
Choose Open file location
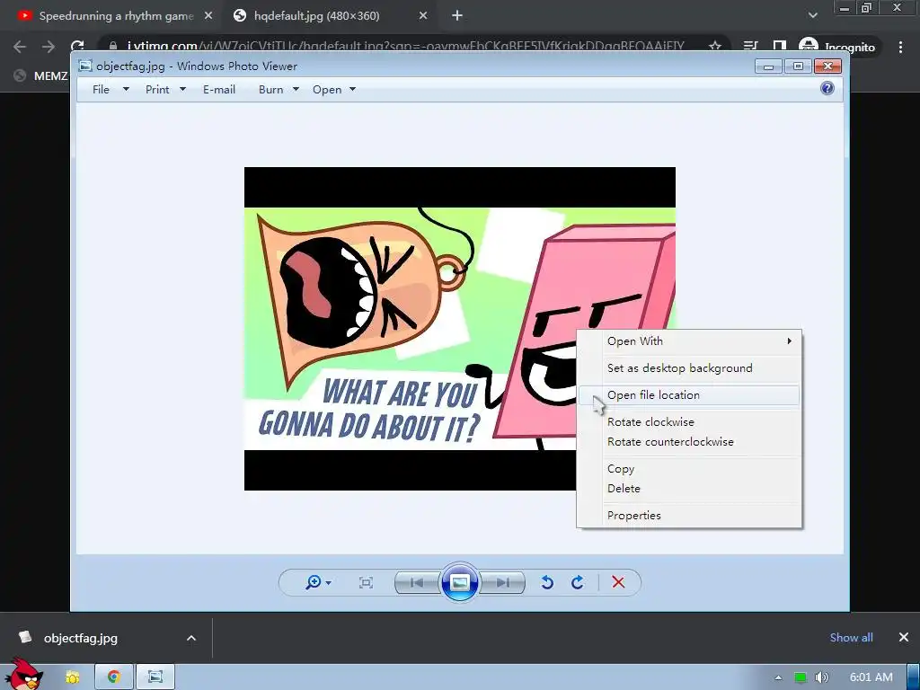(x=689, y=395)
